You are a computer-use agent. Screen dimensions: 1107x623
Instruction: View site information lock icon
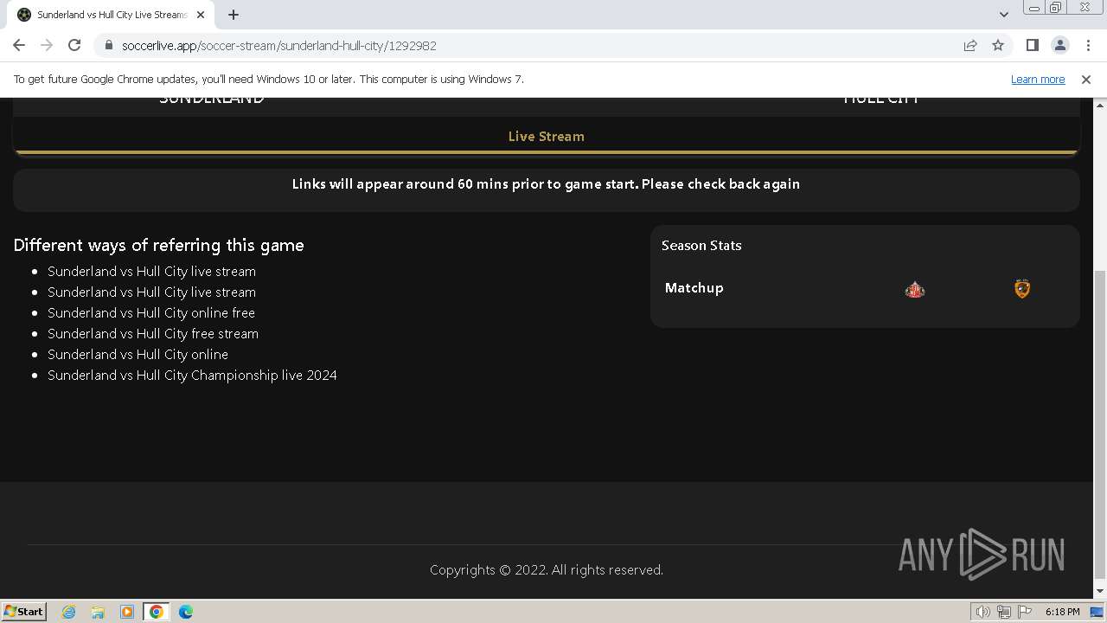(x=108, y=45)
